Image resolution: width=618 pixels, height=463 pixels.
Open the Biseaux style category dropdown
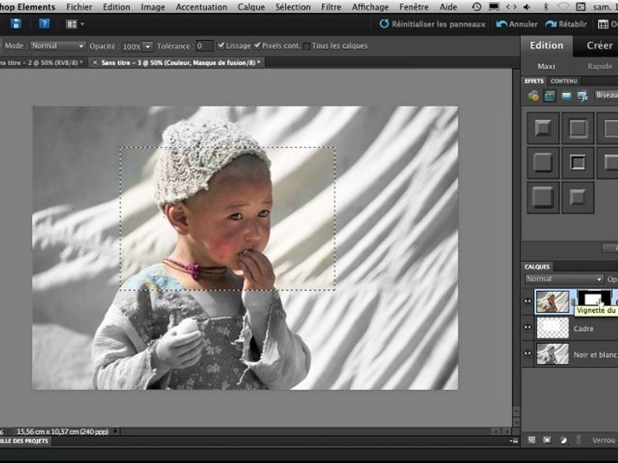pos(606,95)
